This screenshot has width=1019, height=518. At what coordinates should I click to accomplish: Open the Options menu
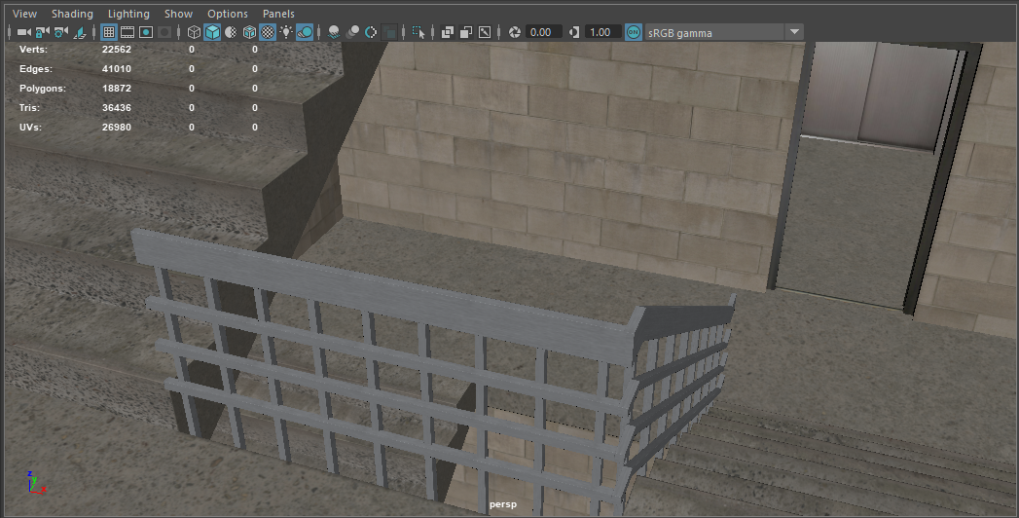[228, 14]
